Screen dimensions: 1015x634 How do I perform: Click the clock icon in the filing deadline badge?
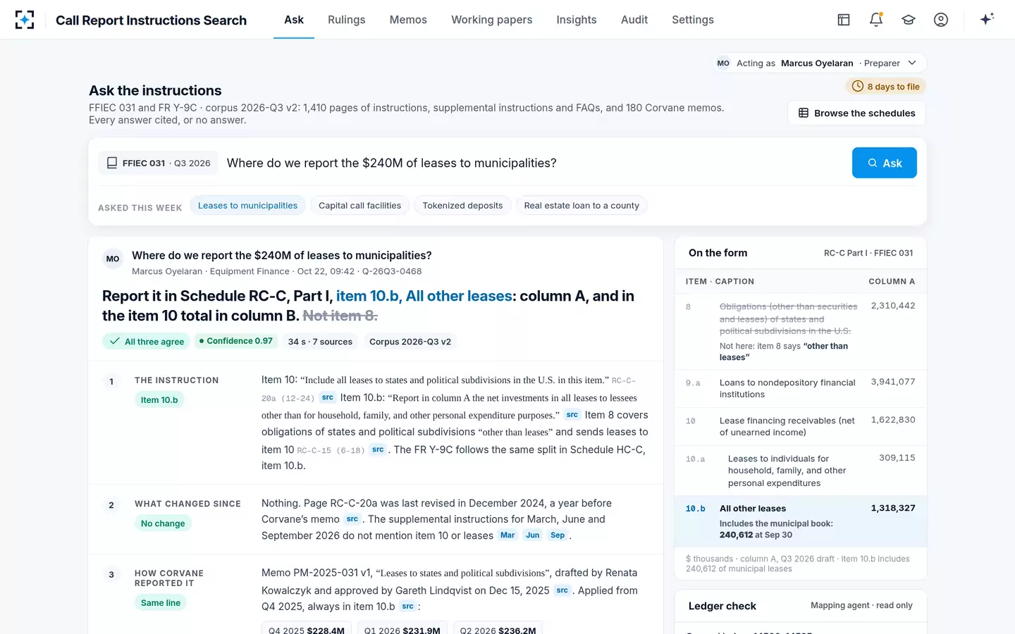(858, 87)
